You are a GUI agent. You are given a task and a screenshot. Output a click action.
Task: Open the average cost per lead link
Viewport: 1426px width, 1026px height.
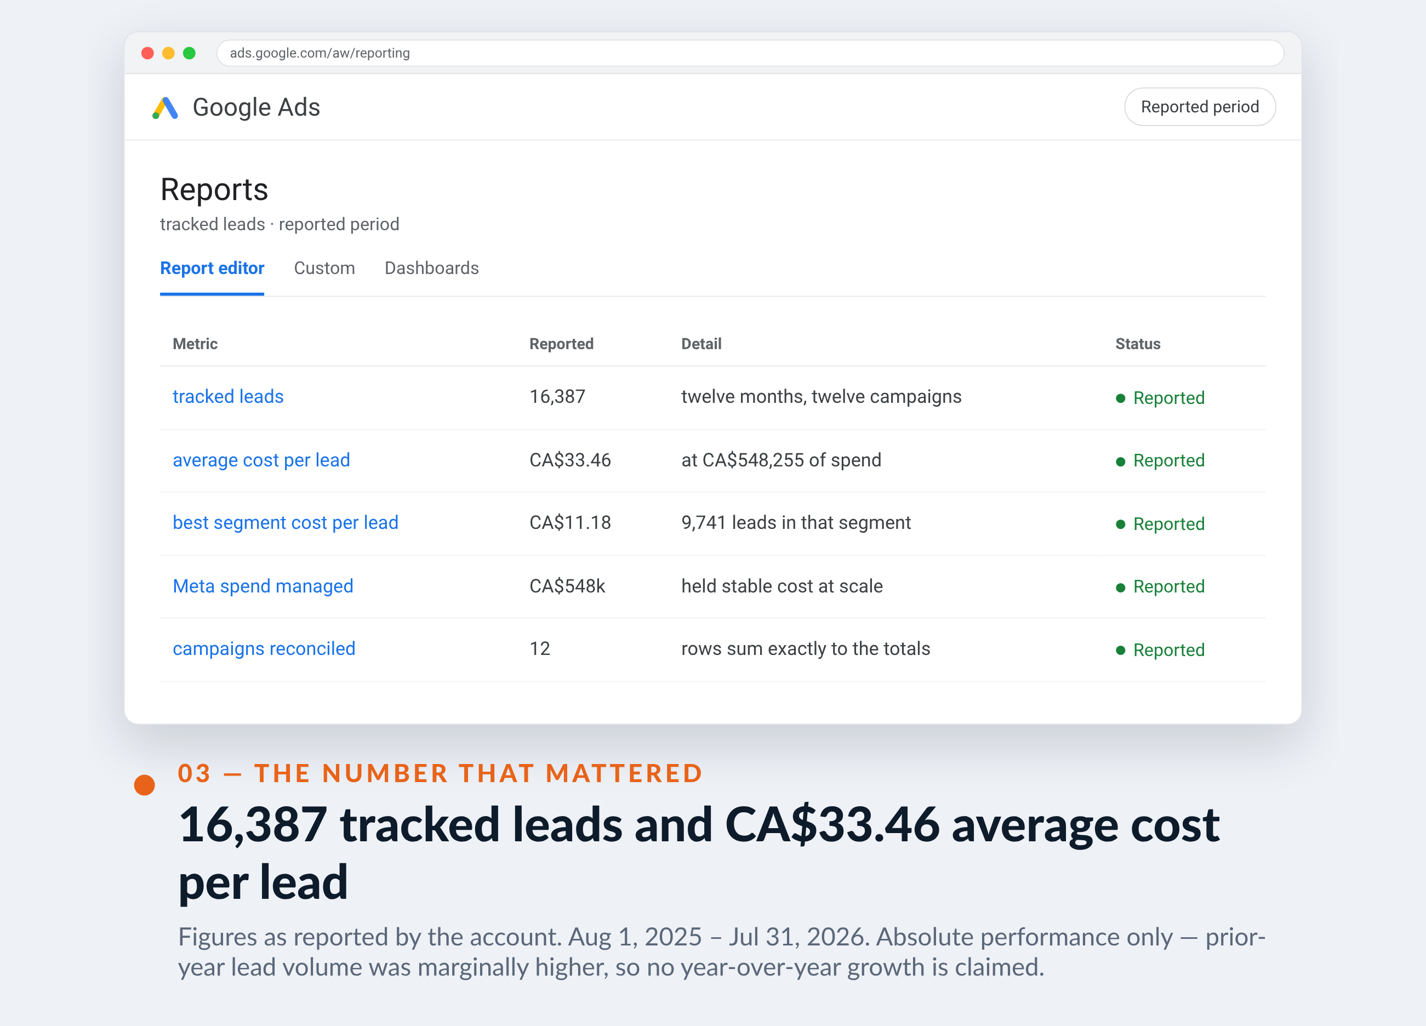(x=261, y=460)
